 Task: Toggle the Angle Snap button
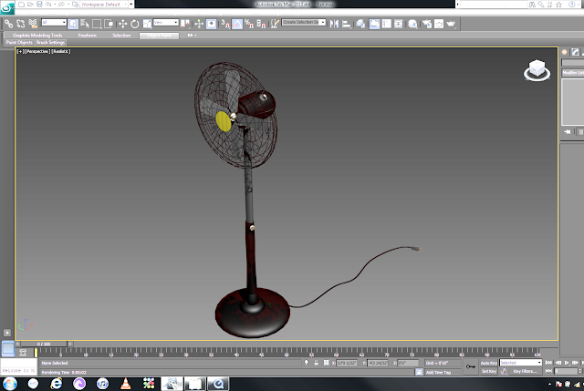[x=237, y=24]
